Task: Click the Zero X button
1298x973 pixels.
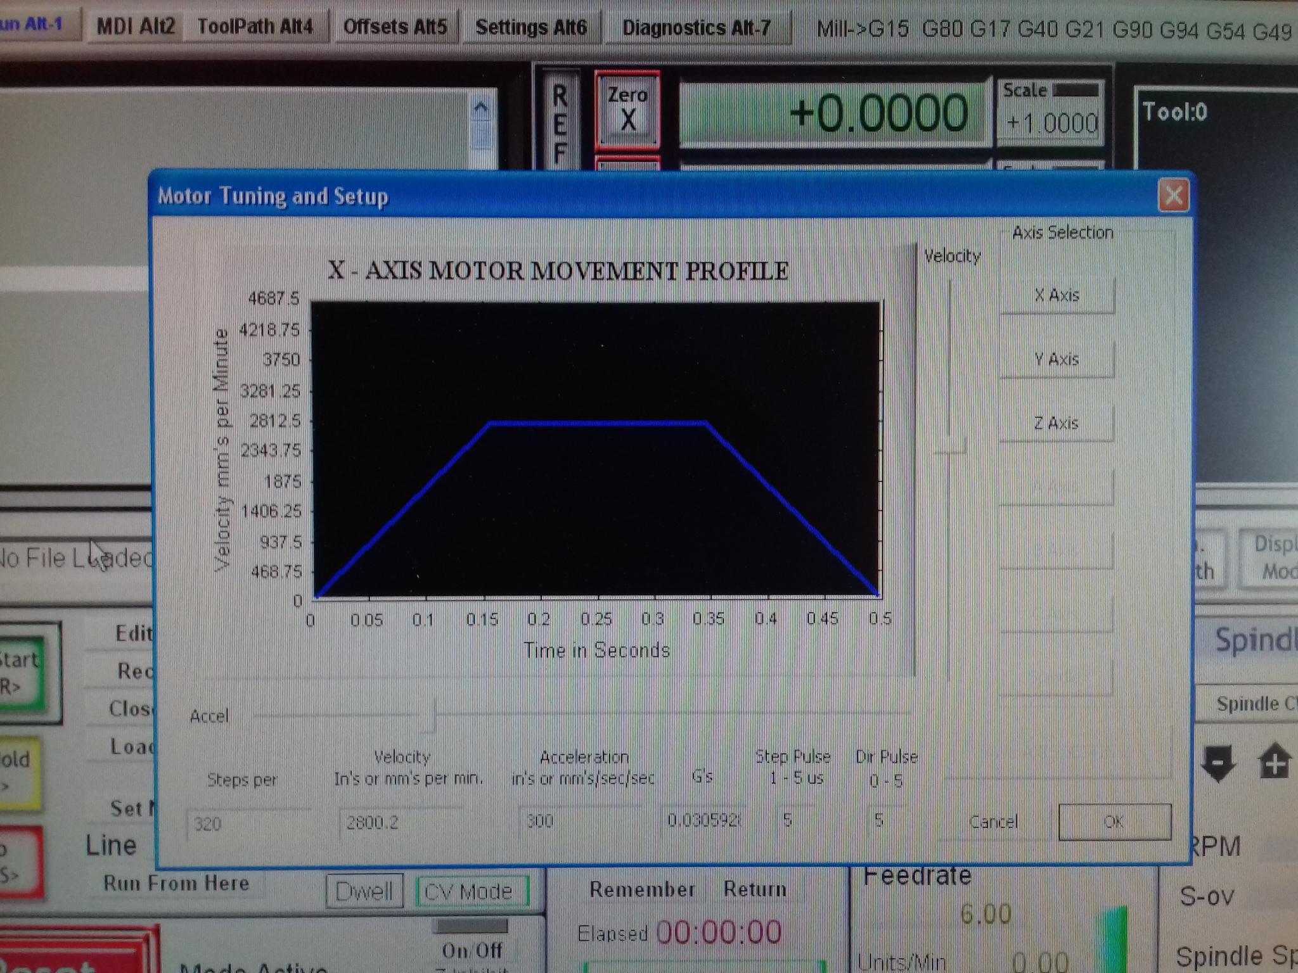Action: tap(627, 110)
